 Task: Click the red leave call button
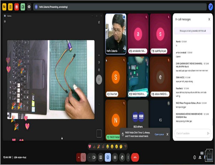(135, 157)
